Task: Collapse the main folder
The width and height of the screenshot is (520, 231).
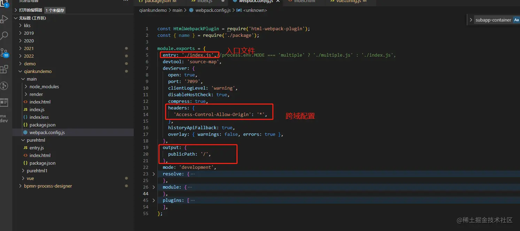Action: 23,79
